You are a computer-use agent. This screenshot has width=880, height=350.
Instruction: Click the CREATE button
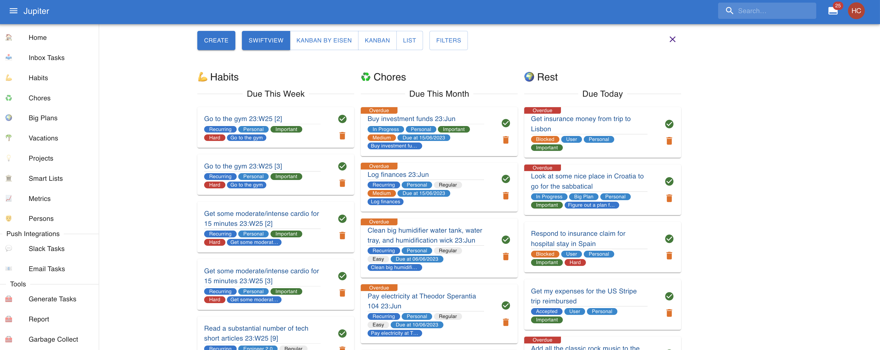click(x=216, y=40)
